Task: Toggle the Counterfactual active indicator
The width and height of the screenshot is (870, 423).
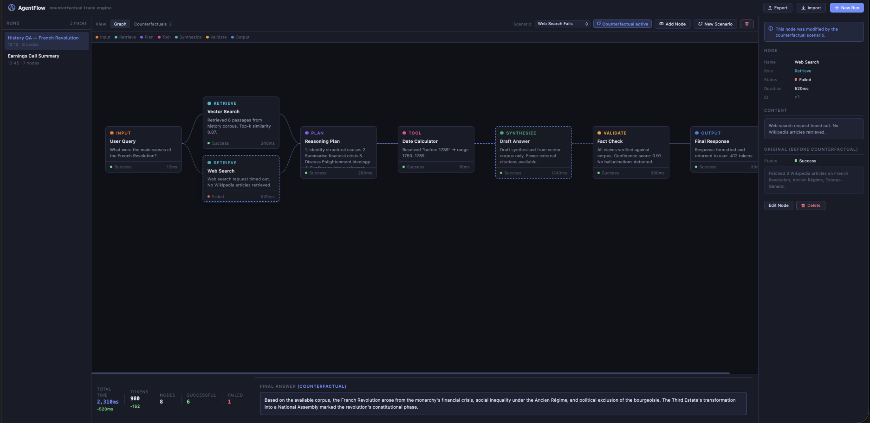Action: [622, 24]
